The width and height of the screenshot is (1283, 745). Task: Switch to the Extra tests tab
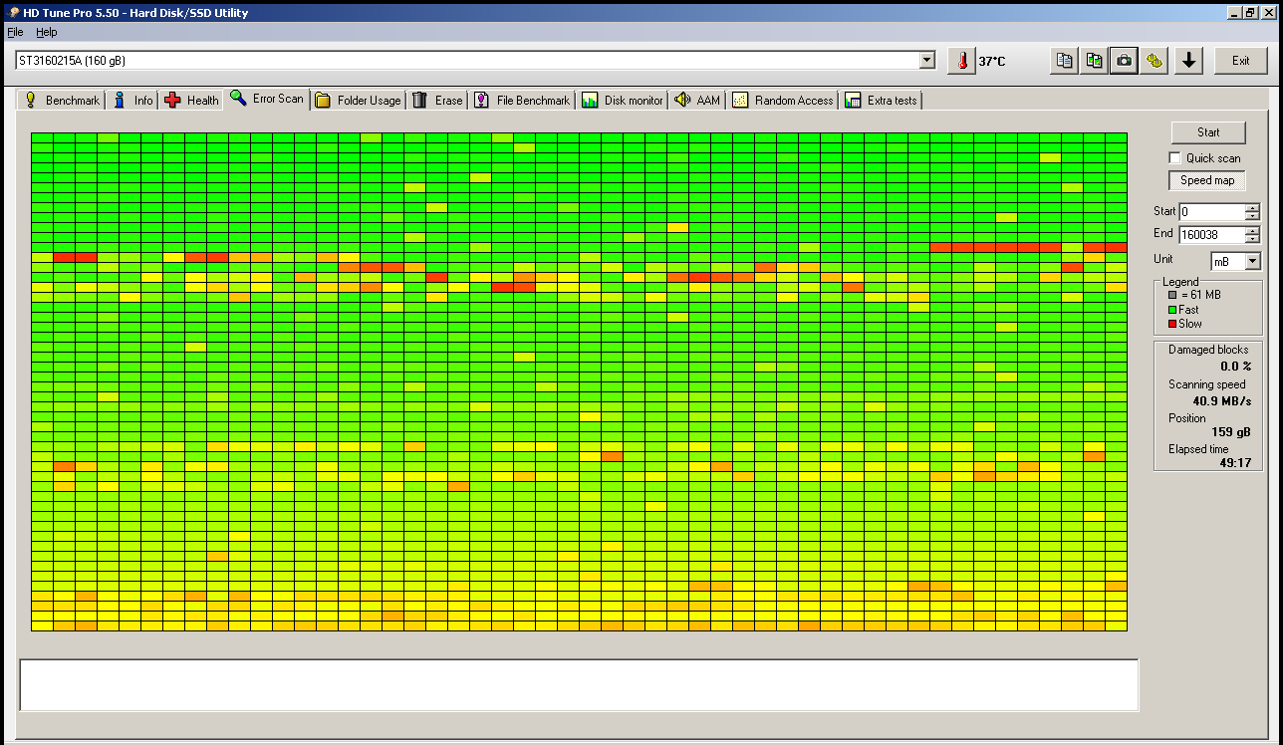click(881, 101)
